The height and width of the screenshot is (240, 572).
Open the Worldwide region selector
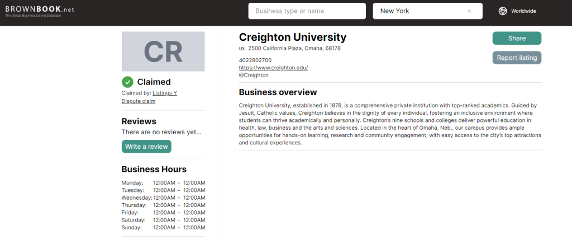(x=517, y=11)
